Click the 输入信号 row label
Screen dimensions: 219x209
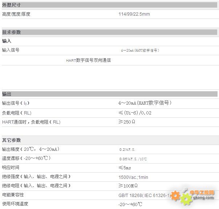click(11, 50)
